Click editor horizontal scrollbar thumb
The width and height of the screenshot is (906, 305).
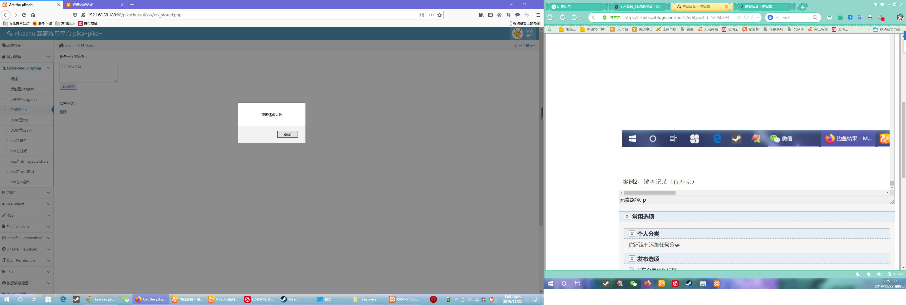pos(649,193)
